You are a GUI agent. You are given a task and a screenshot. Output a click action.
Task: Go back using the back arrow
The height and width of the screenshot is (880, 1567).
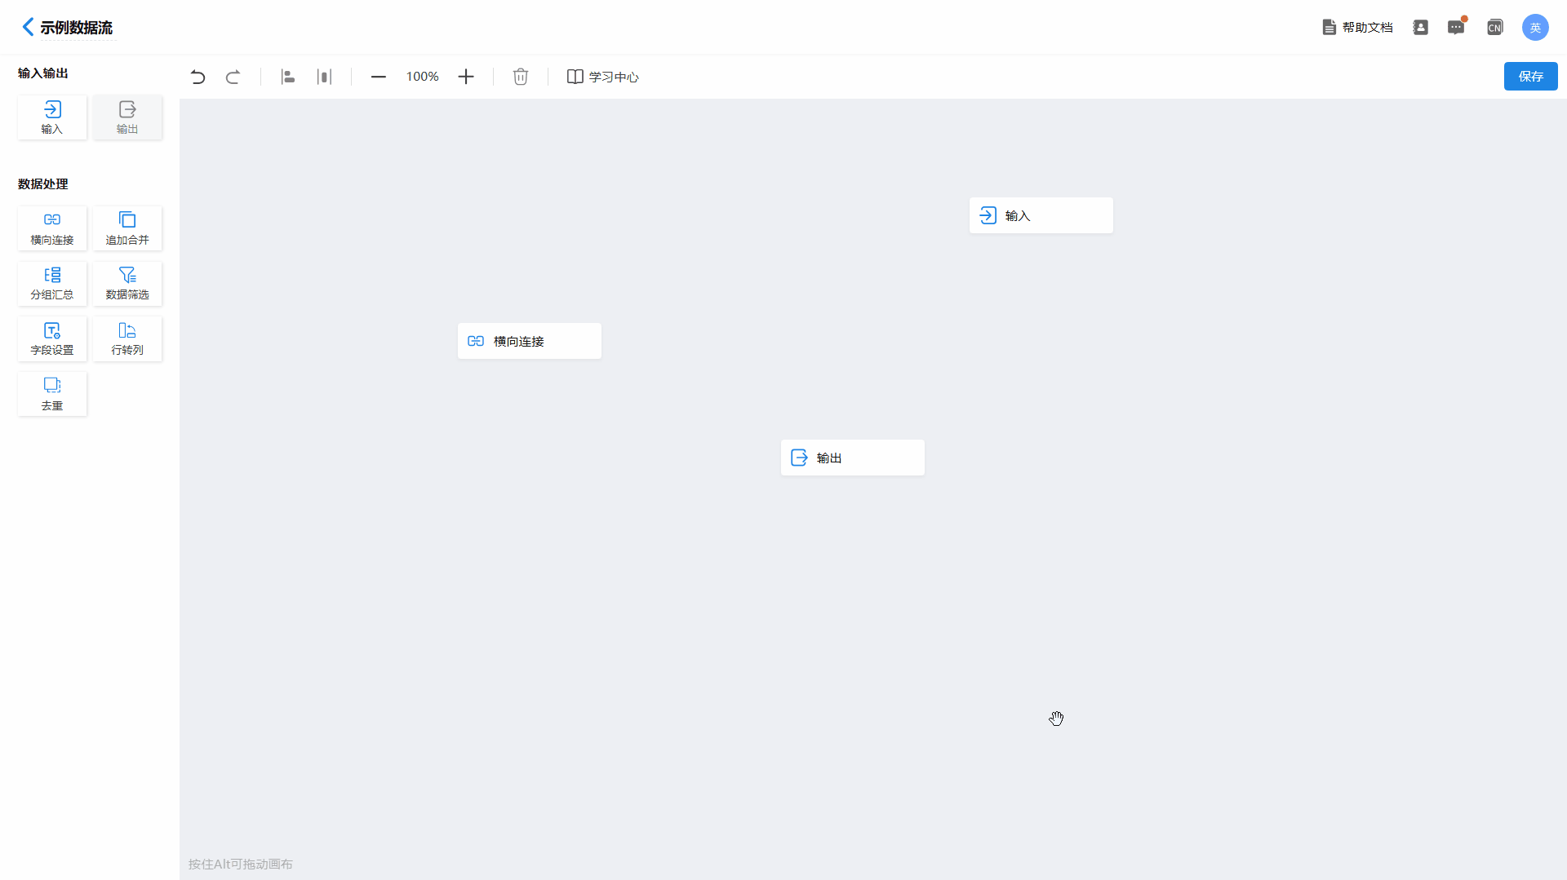coord(28,27)
